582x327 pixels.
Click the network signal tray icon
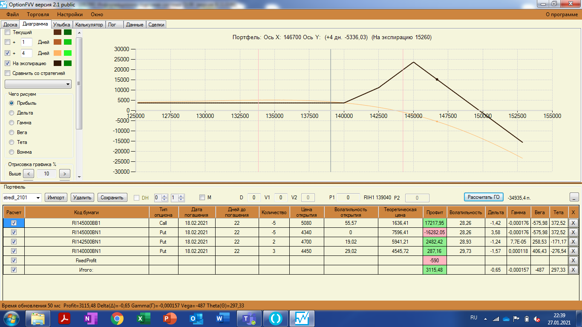pos(496,318)
